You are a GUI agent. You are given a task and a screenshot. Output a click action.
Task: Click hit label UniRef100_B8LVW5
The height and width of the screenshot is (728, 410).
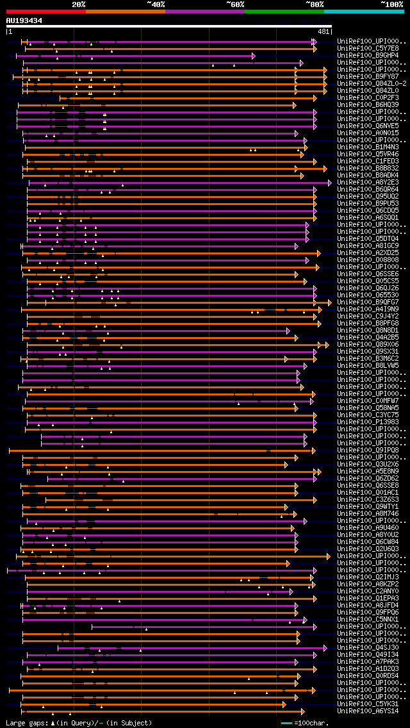pyautogui.click(x=368, y=366)
